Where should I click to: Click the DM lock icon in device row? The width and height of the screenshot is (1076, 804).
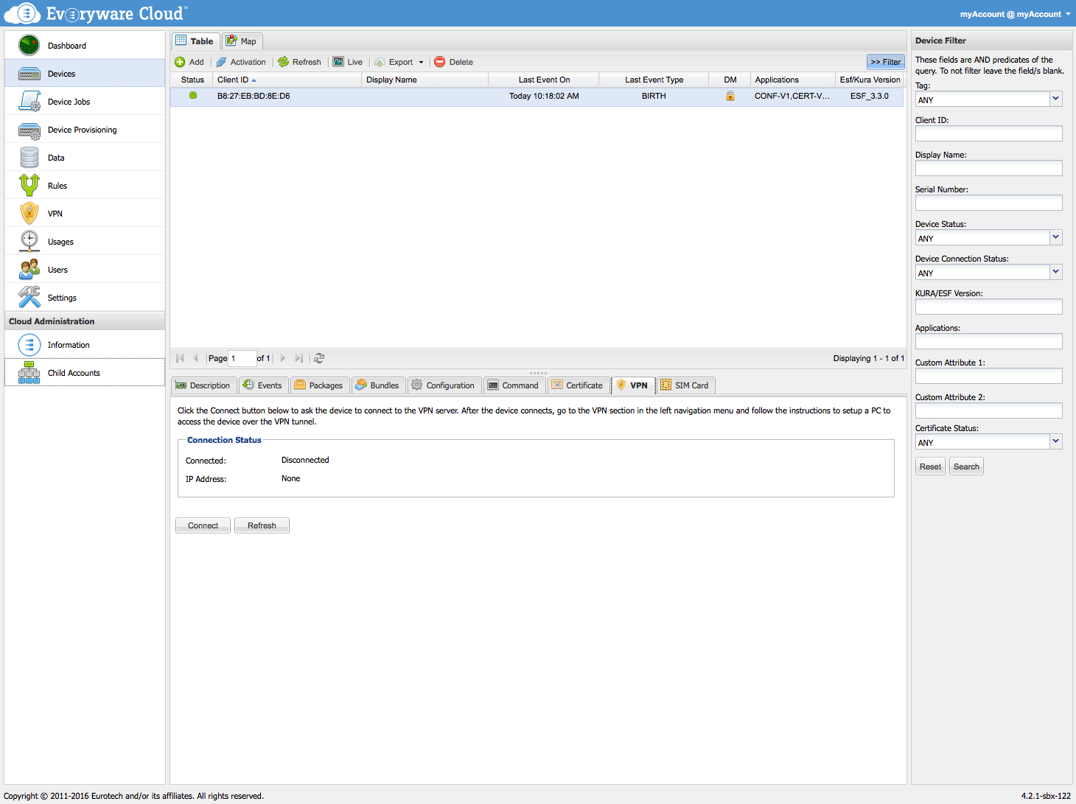(730, 96)
